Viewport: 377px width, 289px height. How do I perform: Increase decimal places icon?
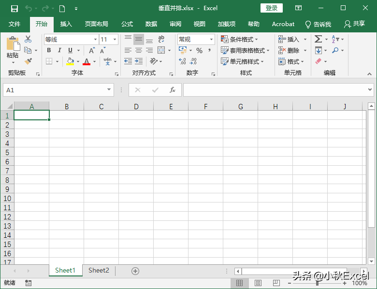pos(183,61)
